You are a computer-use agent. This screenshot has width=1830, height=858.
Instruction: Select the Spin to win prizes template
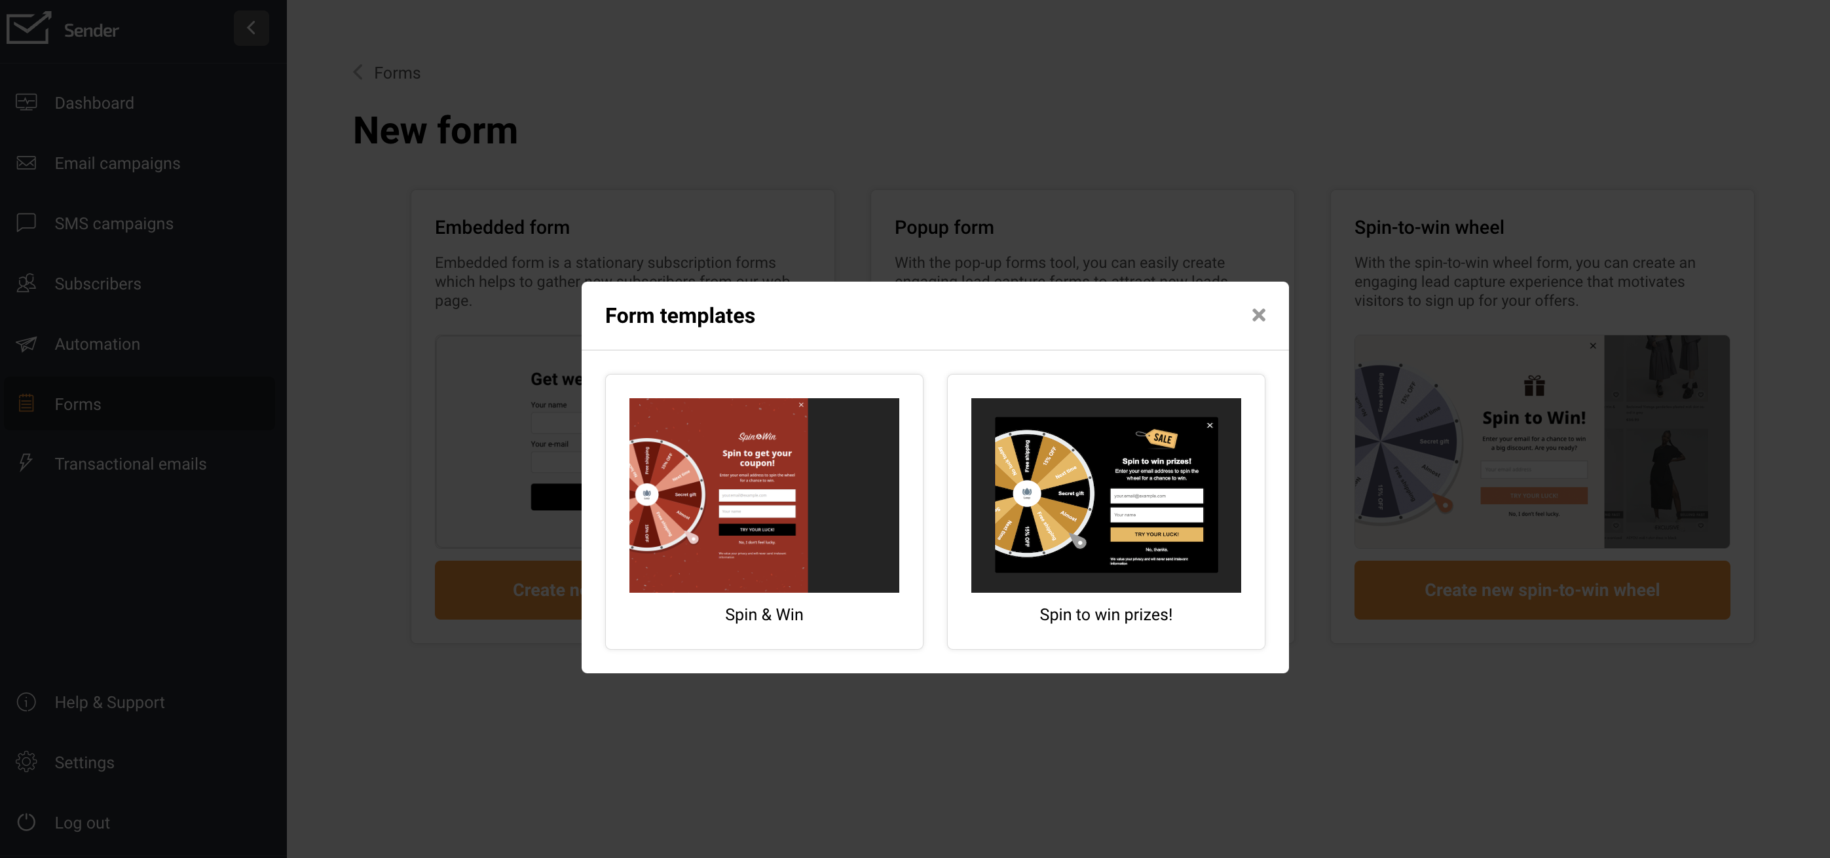point(1105,512)
